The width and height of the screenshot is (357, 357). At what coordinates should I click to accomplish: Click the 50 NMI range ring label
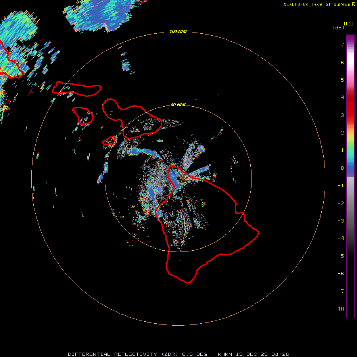[x=178, y=105]
